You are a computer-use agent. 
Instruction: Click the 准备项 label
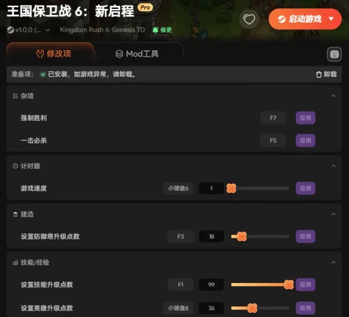(23, 74)
